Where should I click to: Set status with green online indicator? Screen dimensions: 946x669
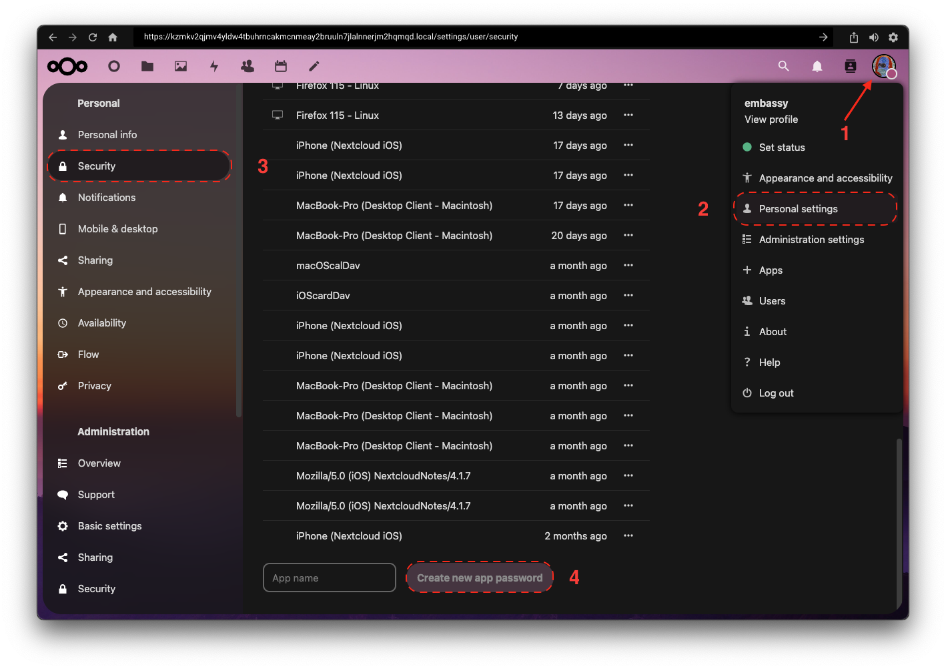click(781, 148)
